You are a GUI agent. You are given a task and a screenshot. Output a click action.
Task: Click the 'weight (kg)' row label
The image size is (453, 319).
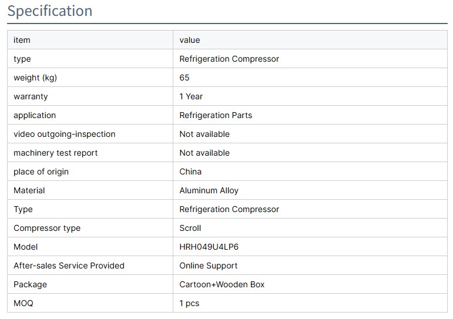[35, 78]
